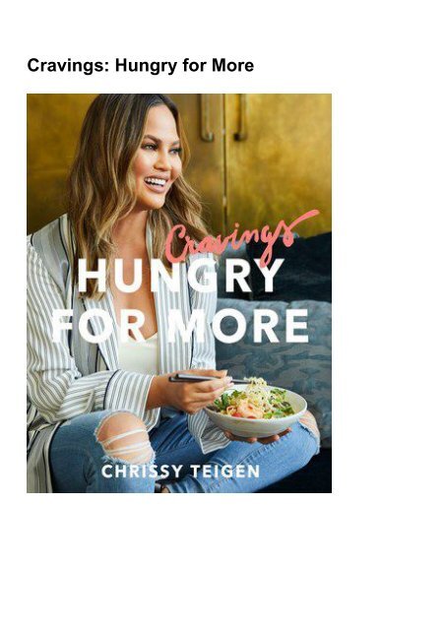Viewport: 445px width, 630px height.
Task: Click the gold cabinet door handles
Action: coord(223,117)
